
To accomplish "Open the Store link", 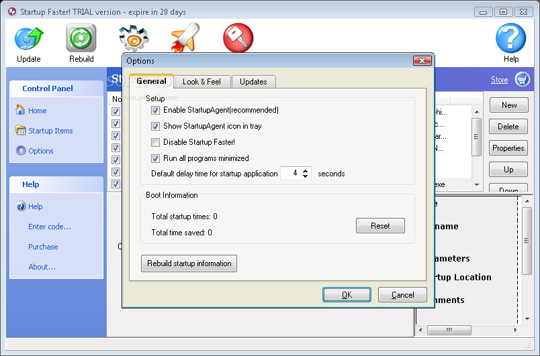I will coord(499,80).
